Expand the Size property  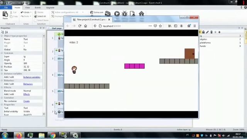click(x=2, y=70)
